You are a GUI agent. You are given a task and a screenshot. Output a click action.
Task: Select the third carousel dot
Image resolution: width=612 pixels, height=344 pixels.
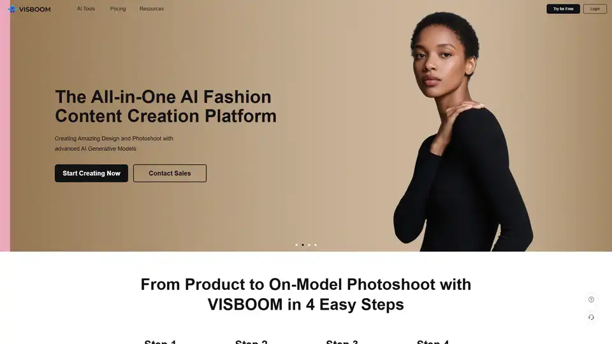[309, 245]
